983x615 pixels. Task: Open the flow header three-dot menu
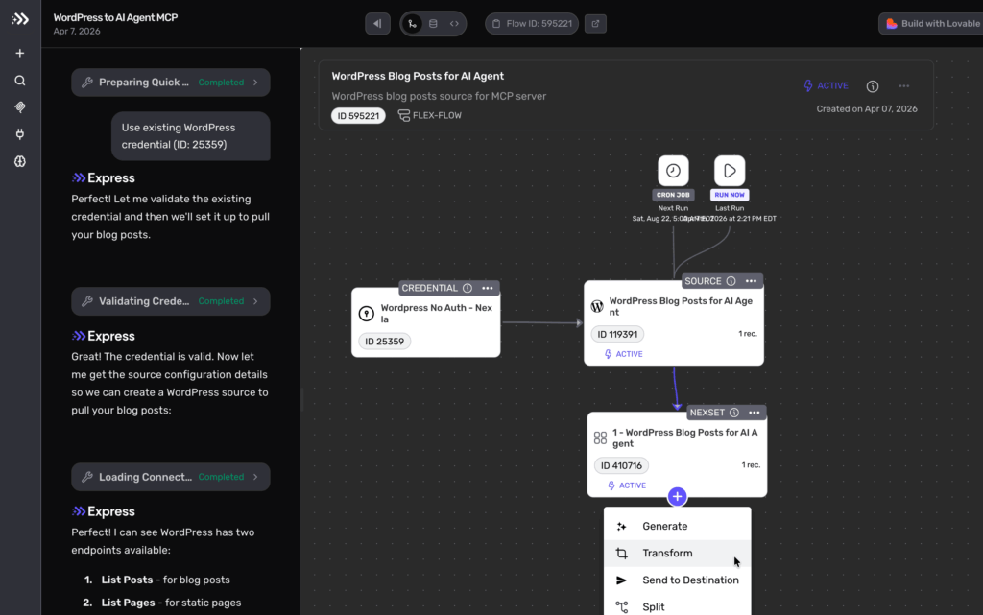tap(904, 85)
